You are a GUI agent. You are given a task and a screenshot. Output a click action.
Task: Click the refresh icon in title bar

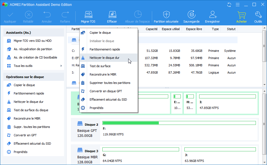click(x=229, y=4)
